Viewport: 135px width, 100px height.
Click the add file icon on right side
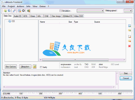[x=129, y=26]
